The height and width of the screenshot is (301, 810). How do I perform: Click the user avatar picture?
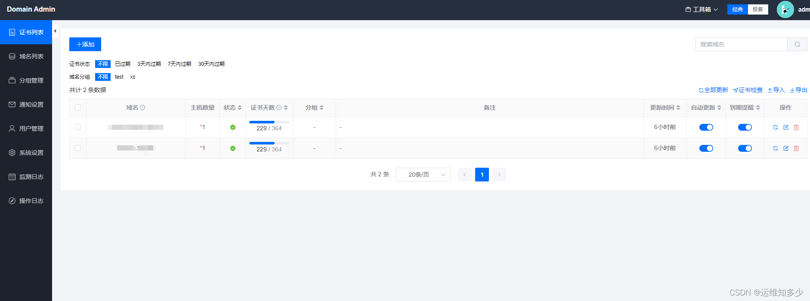pyautogui.click(x=785, y=9)
